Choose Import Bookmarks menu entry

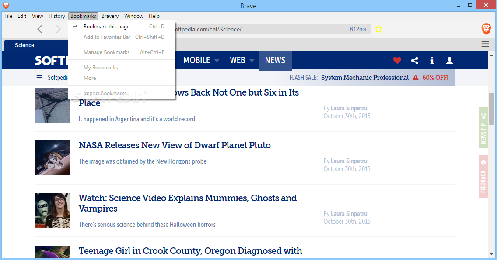[x=122, y=93]
